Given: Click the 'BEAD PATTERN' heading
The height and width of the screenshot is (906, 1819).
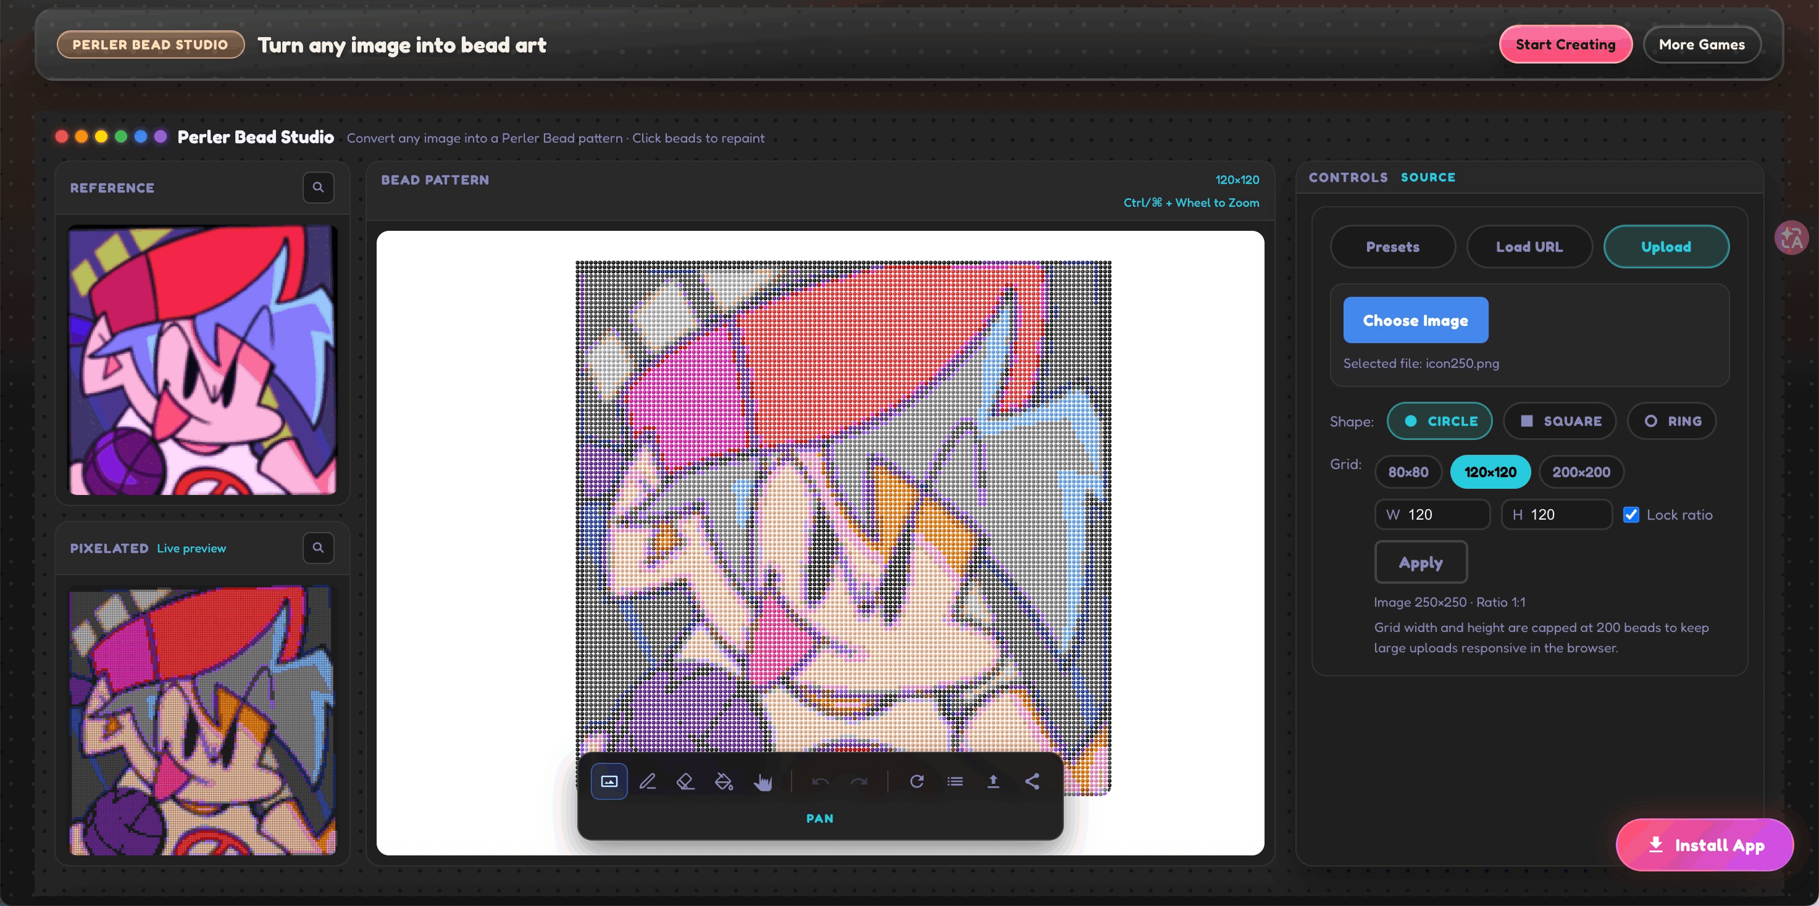Looking at the screenshot, I should [435, 180].
